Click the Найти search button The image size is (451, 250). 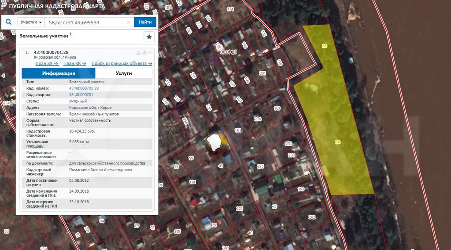click(x=145, y=22)
